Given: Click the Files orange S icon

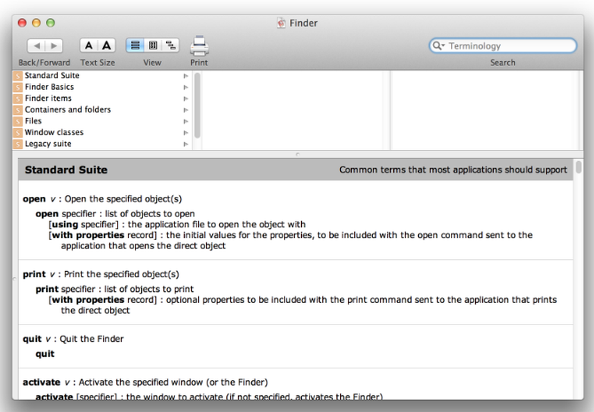Looking at the screenshot, I should (x=18, y=121).
